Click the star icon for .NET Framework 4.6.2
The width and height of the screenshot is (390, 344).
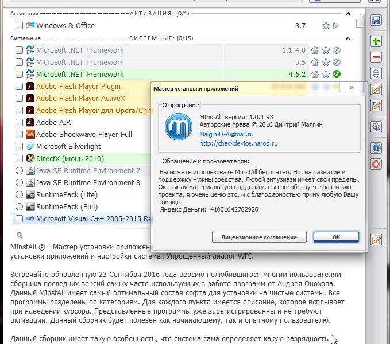[x=326, y=74]
